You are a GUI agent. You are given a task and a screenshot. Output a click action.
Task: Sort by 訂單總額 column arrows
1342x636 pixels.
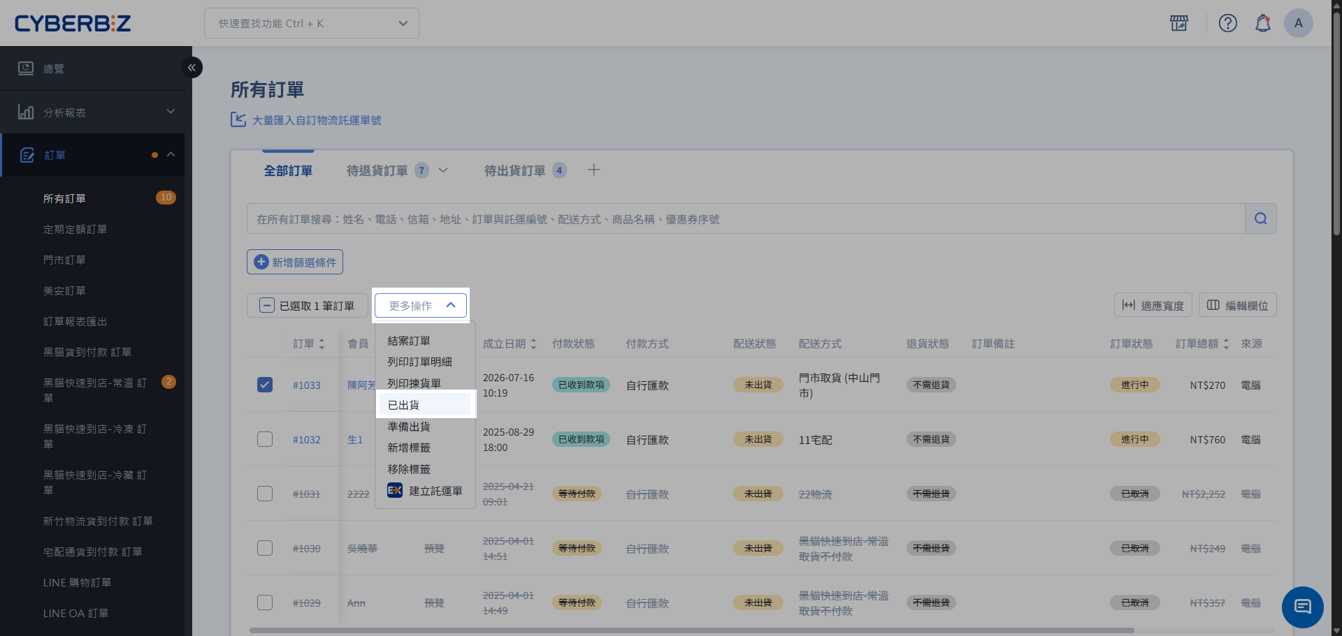pyautogui.click(x=1226, y=343)
